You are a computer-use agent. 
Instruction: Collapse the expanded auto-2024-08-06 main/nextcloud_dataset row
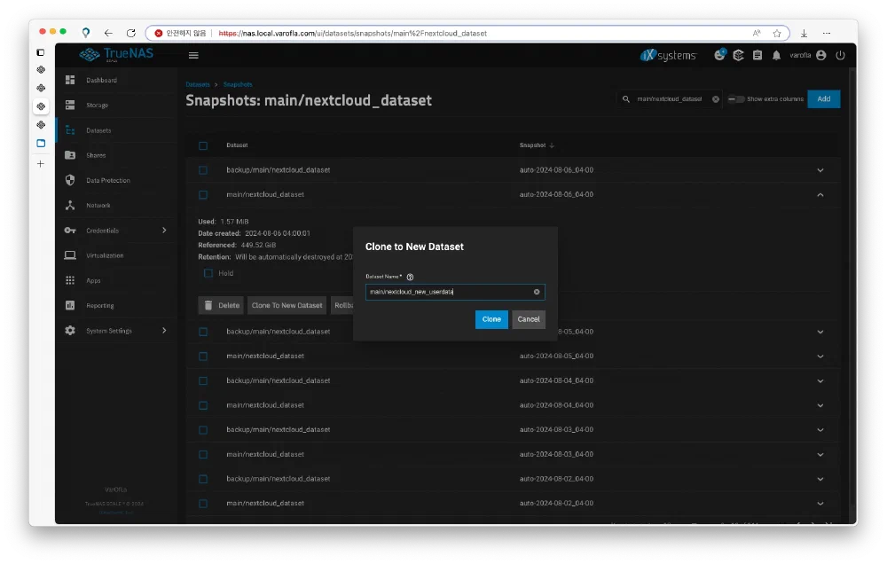pyautogui.click(x=820, y=194)
